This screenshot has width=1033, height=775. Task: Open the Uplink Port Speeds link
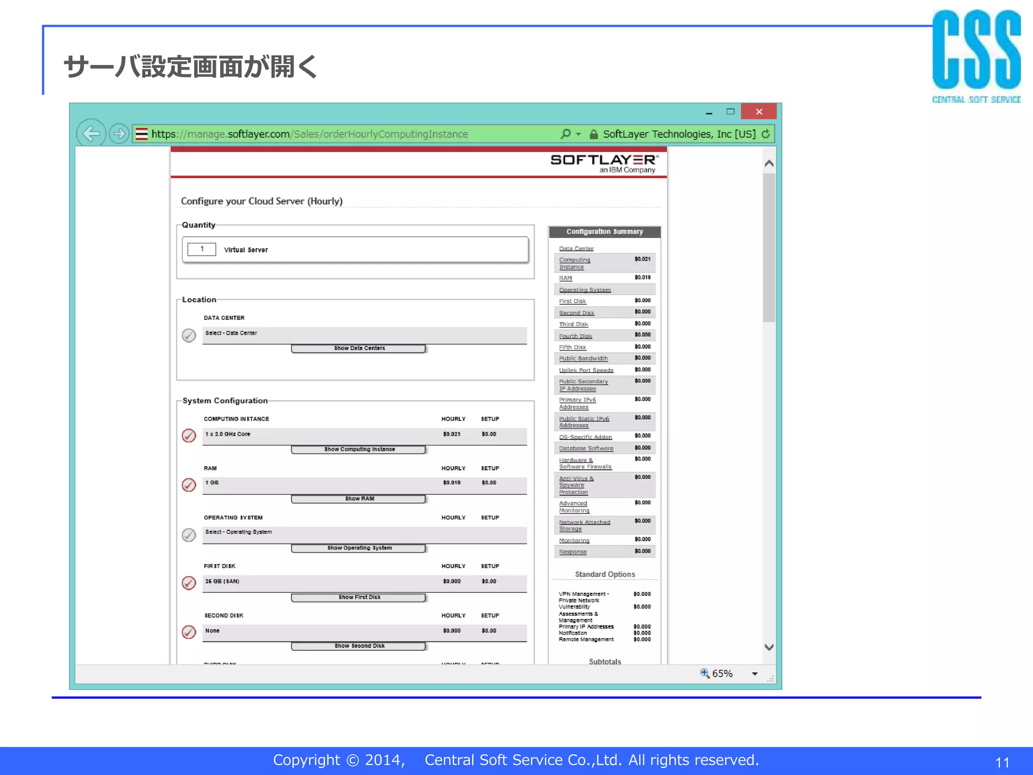pos(586,370)
